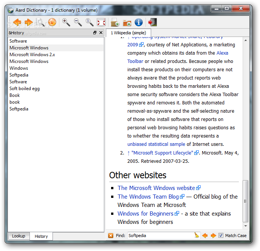
Task: Minimize the Aard Dictionary window
Action: [217, 8]
